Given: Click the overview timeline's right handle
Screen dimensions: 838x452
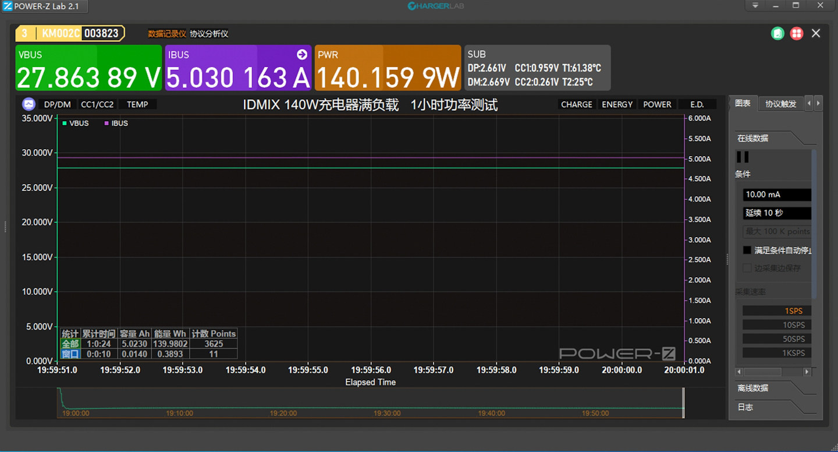Looking at the screenshot, I should (x=683, y=402).
